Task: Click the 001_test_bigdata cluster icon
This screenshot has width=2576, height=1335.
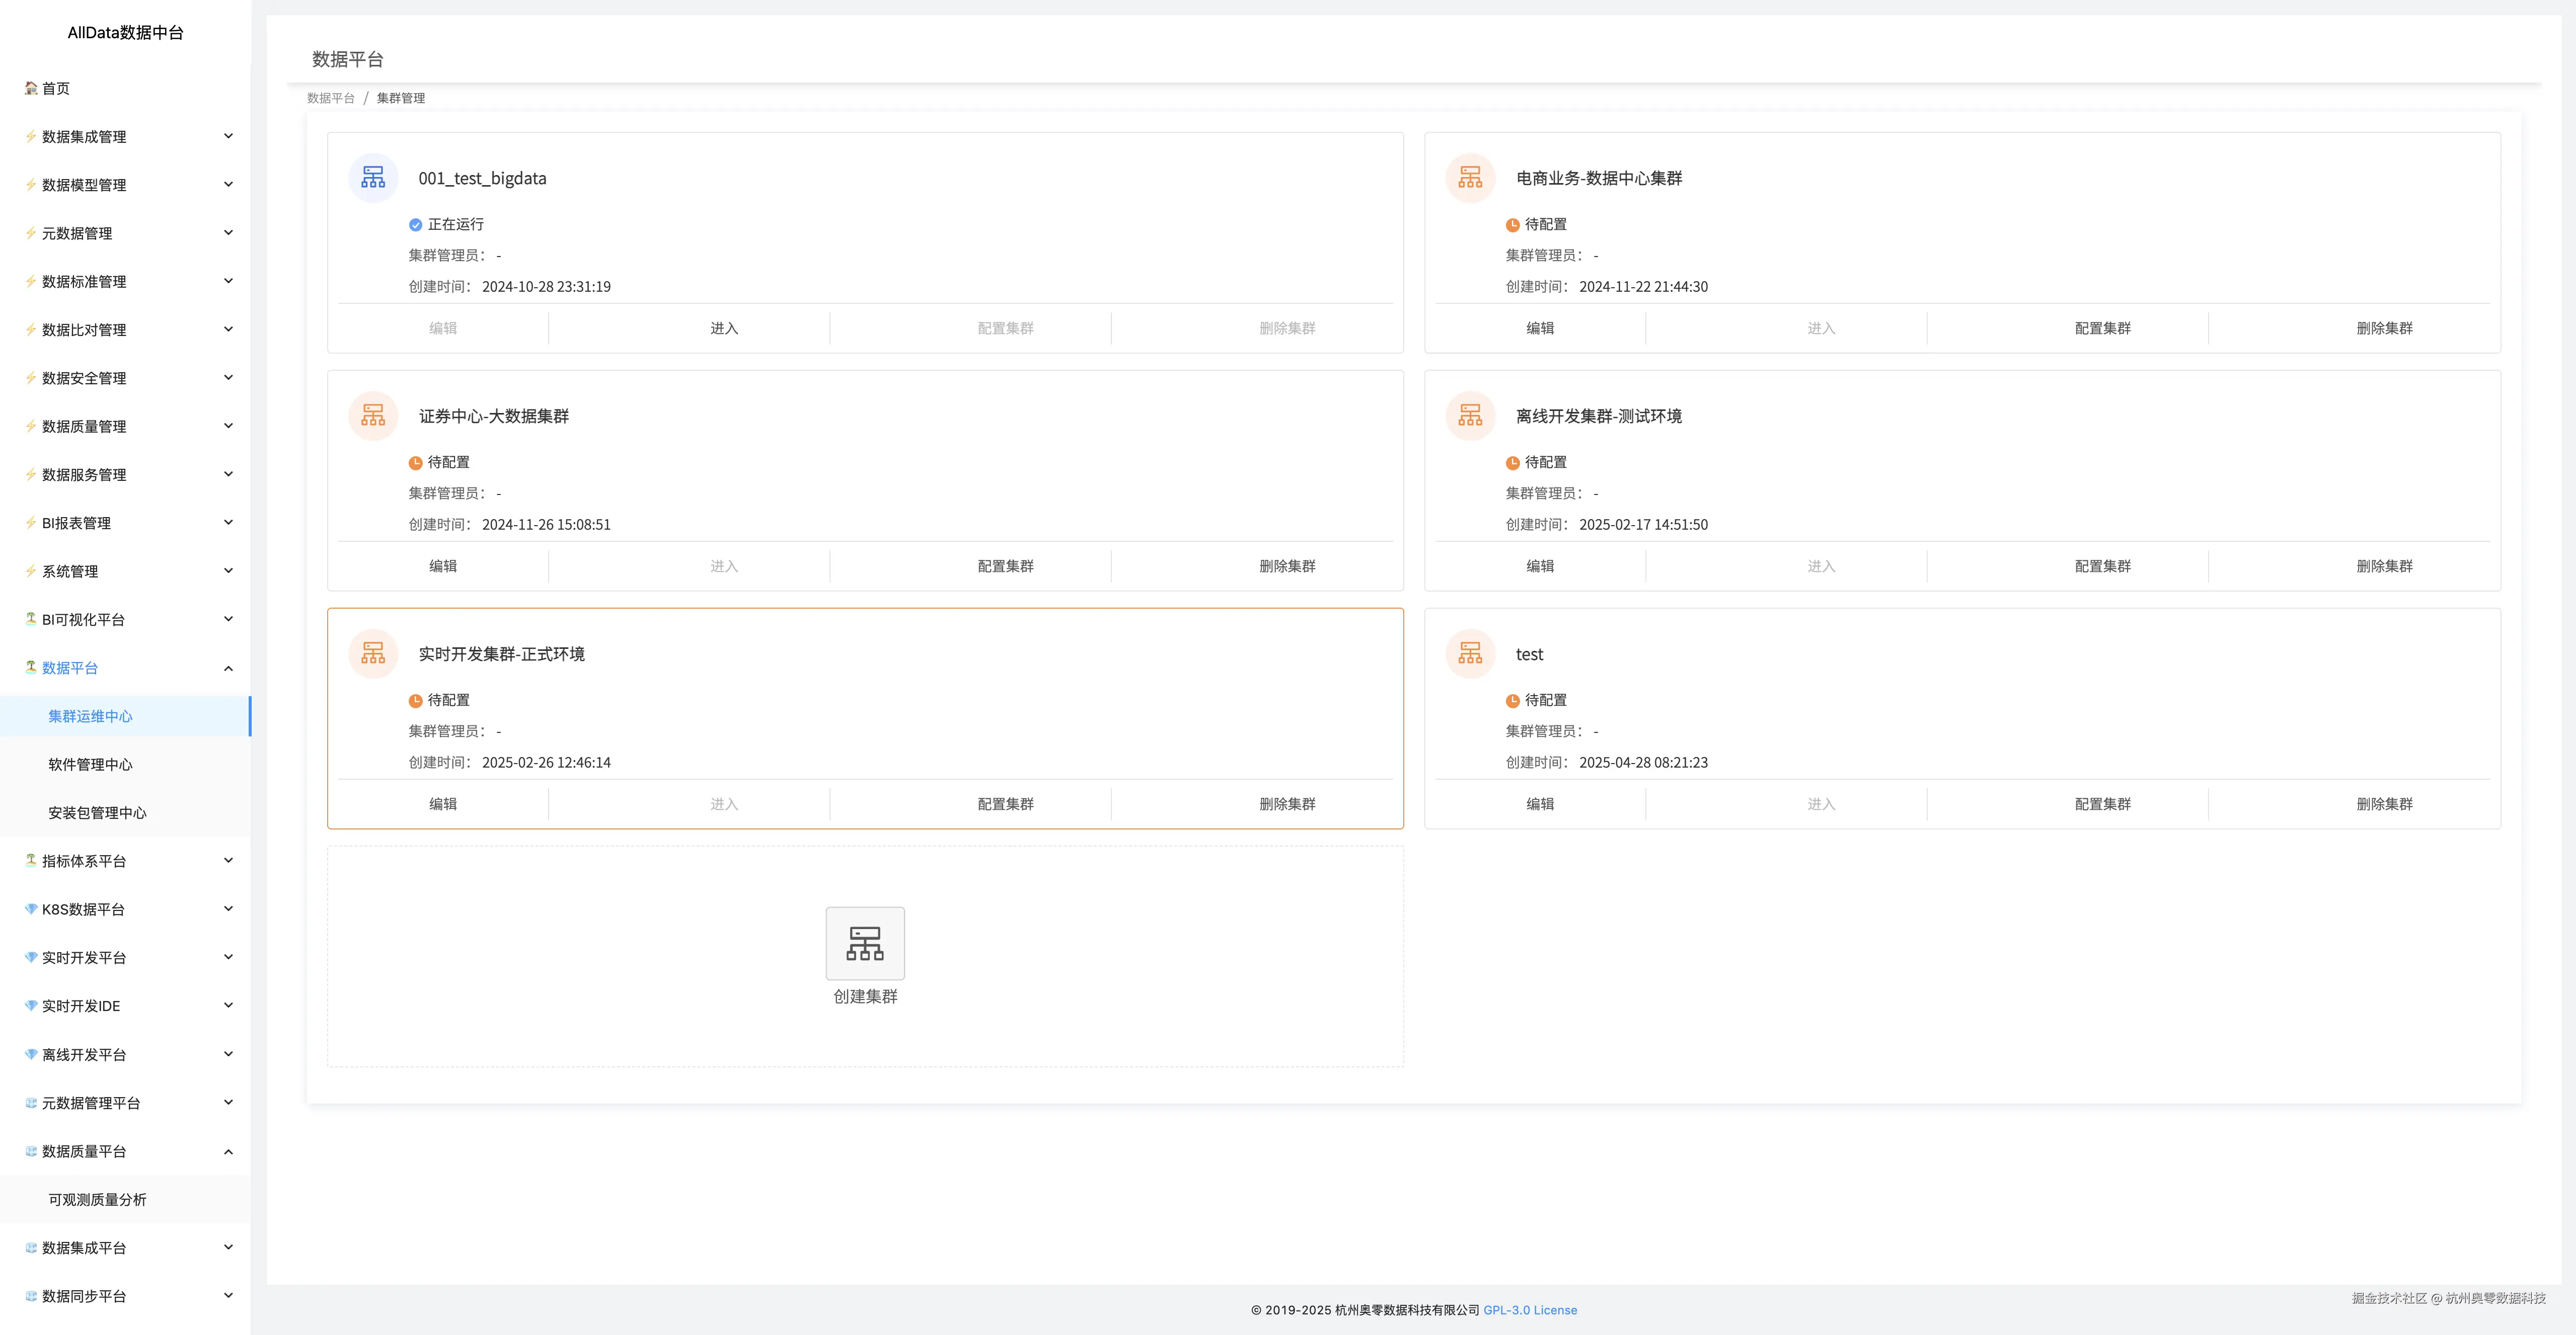Action: point(373,178)
